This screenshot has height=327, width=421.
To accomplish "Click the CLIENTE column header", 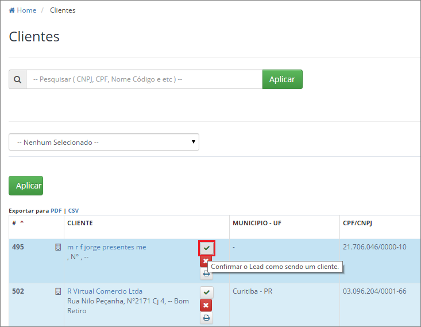I will tap(80, 223).
